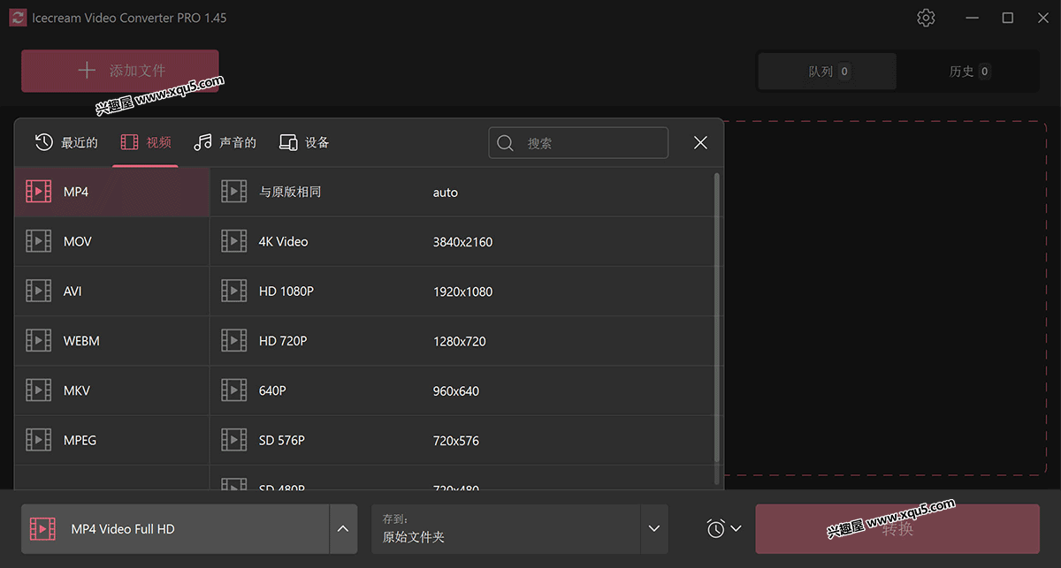Click the 1280x720 resolution value
Screen dimensions: 1061x568
[x=460, y=341]
